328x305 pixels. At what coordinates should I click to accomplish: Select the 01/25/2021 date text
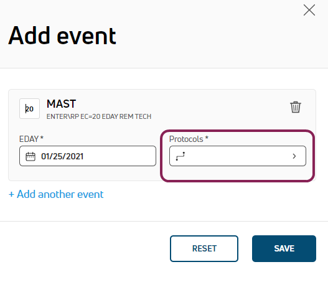pyautogui.click(x=62, y=156)
